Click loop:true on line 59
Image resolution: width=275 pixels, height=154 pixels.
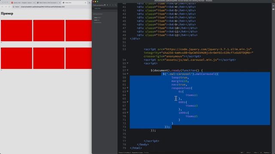tap(180, 77)
